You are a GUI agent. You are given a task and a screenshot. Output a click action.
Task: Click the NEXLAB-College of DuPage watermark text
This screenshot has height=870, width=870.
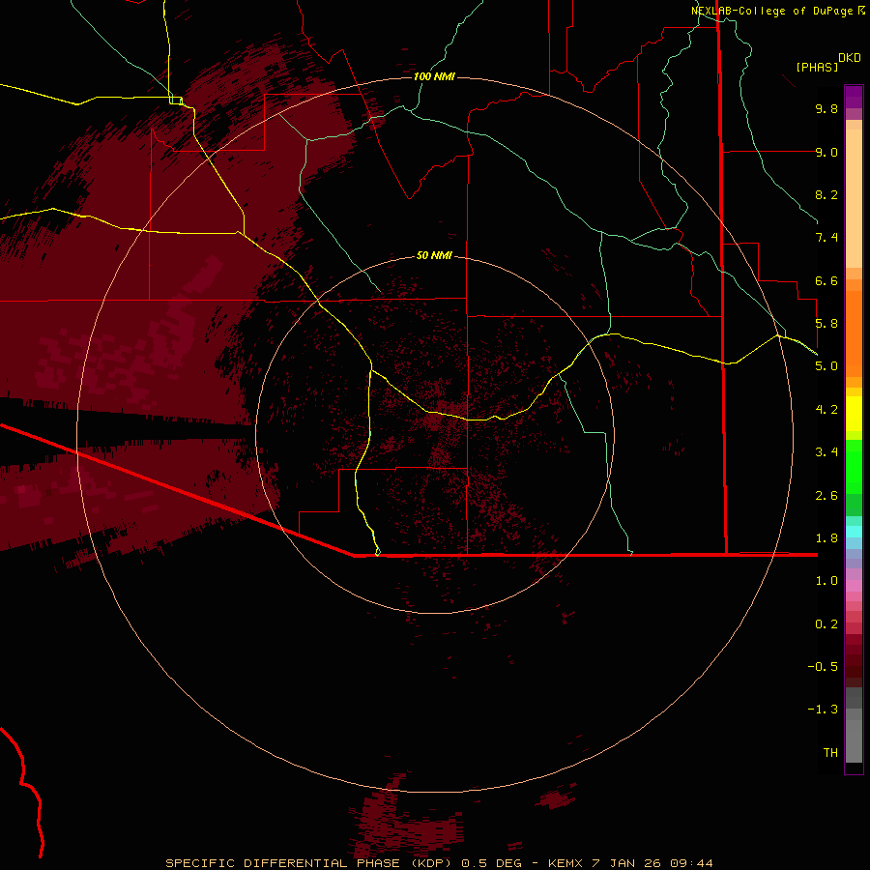click(771, 11)
